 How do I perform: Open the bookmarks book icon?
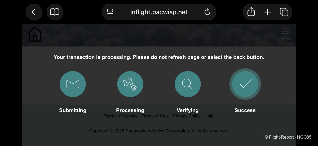click(x=55, y=12)
